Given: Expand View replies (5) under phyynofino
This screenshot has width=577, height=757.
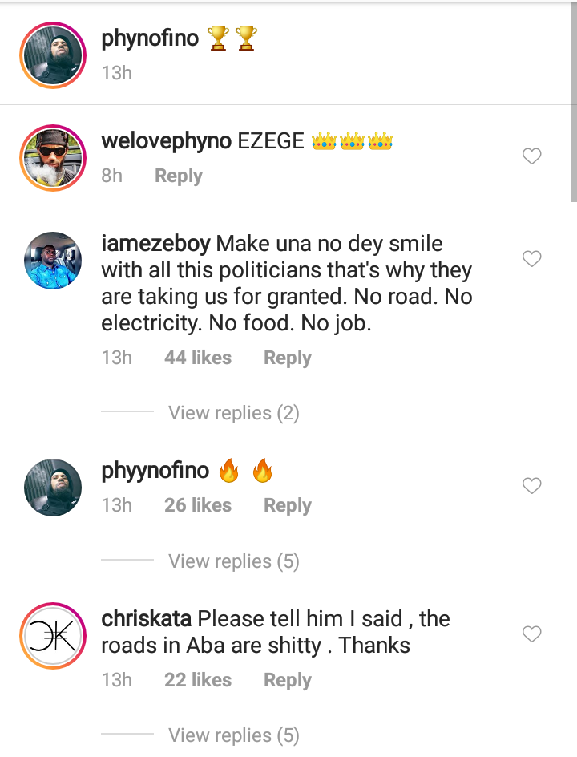Looking at the screenshot, I should pos(233,561).
